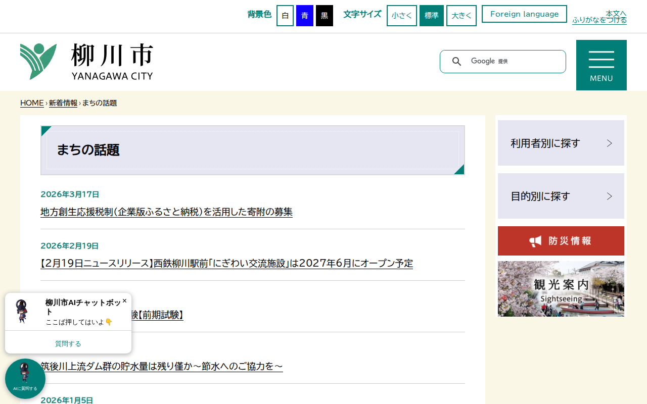Go to HOME via breadcrumb
The height and width of the screenshot is (404, 647).
pos(32,103)
